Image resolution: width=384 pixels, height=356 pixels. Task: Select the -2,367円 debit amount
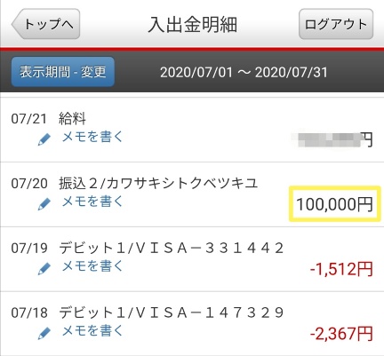(341, 334)
